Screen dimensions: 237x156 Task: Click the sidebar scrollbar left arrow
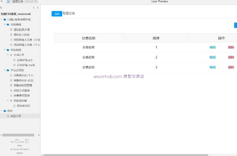click(1, 135)
